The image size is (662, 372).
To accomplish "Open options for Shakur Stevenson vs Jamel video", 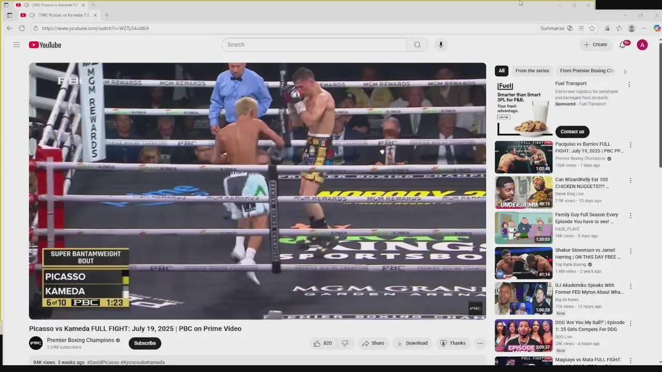I will (x=630, y=251).
